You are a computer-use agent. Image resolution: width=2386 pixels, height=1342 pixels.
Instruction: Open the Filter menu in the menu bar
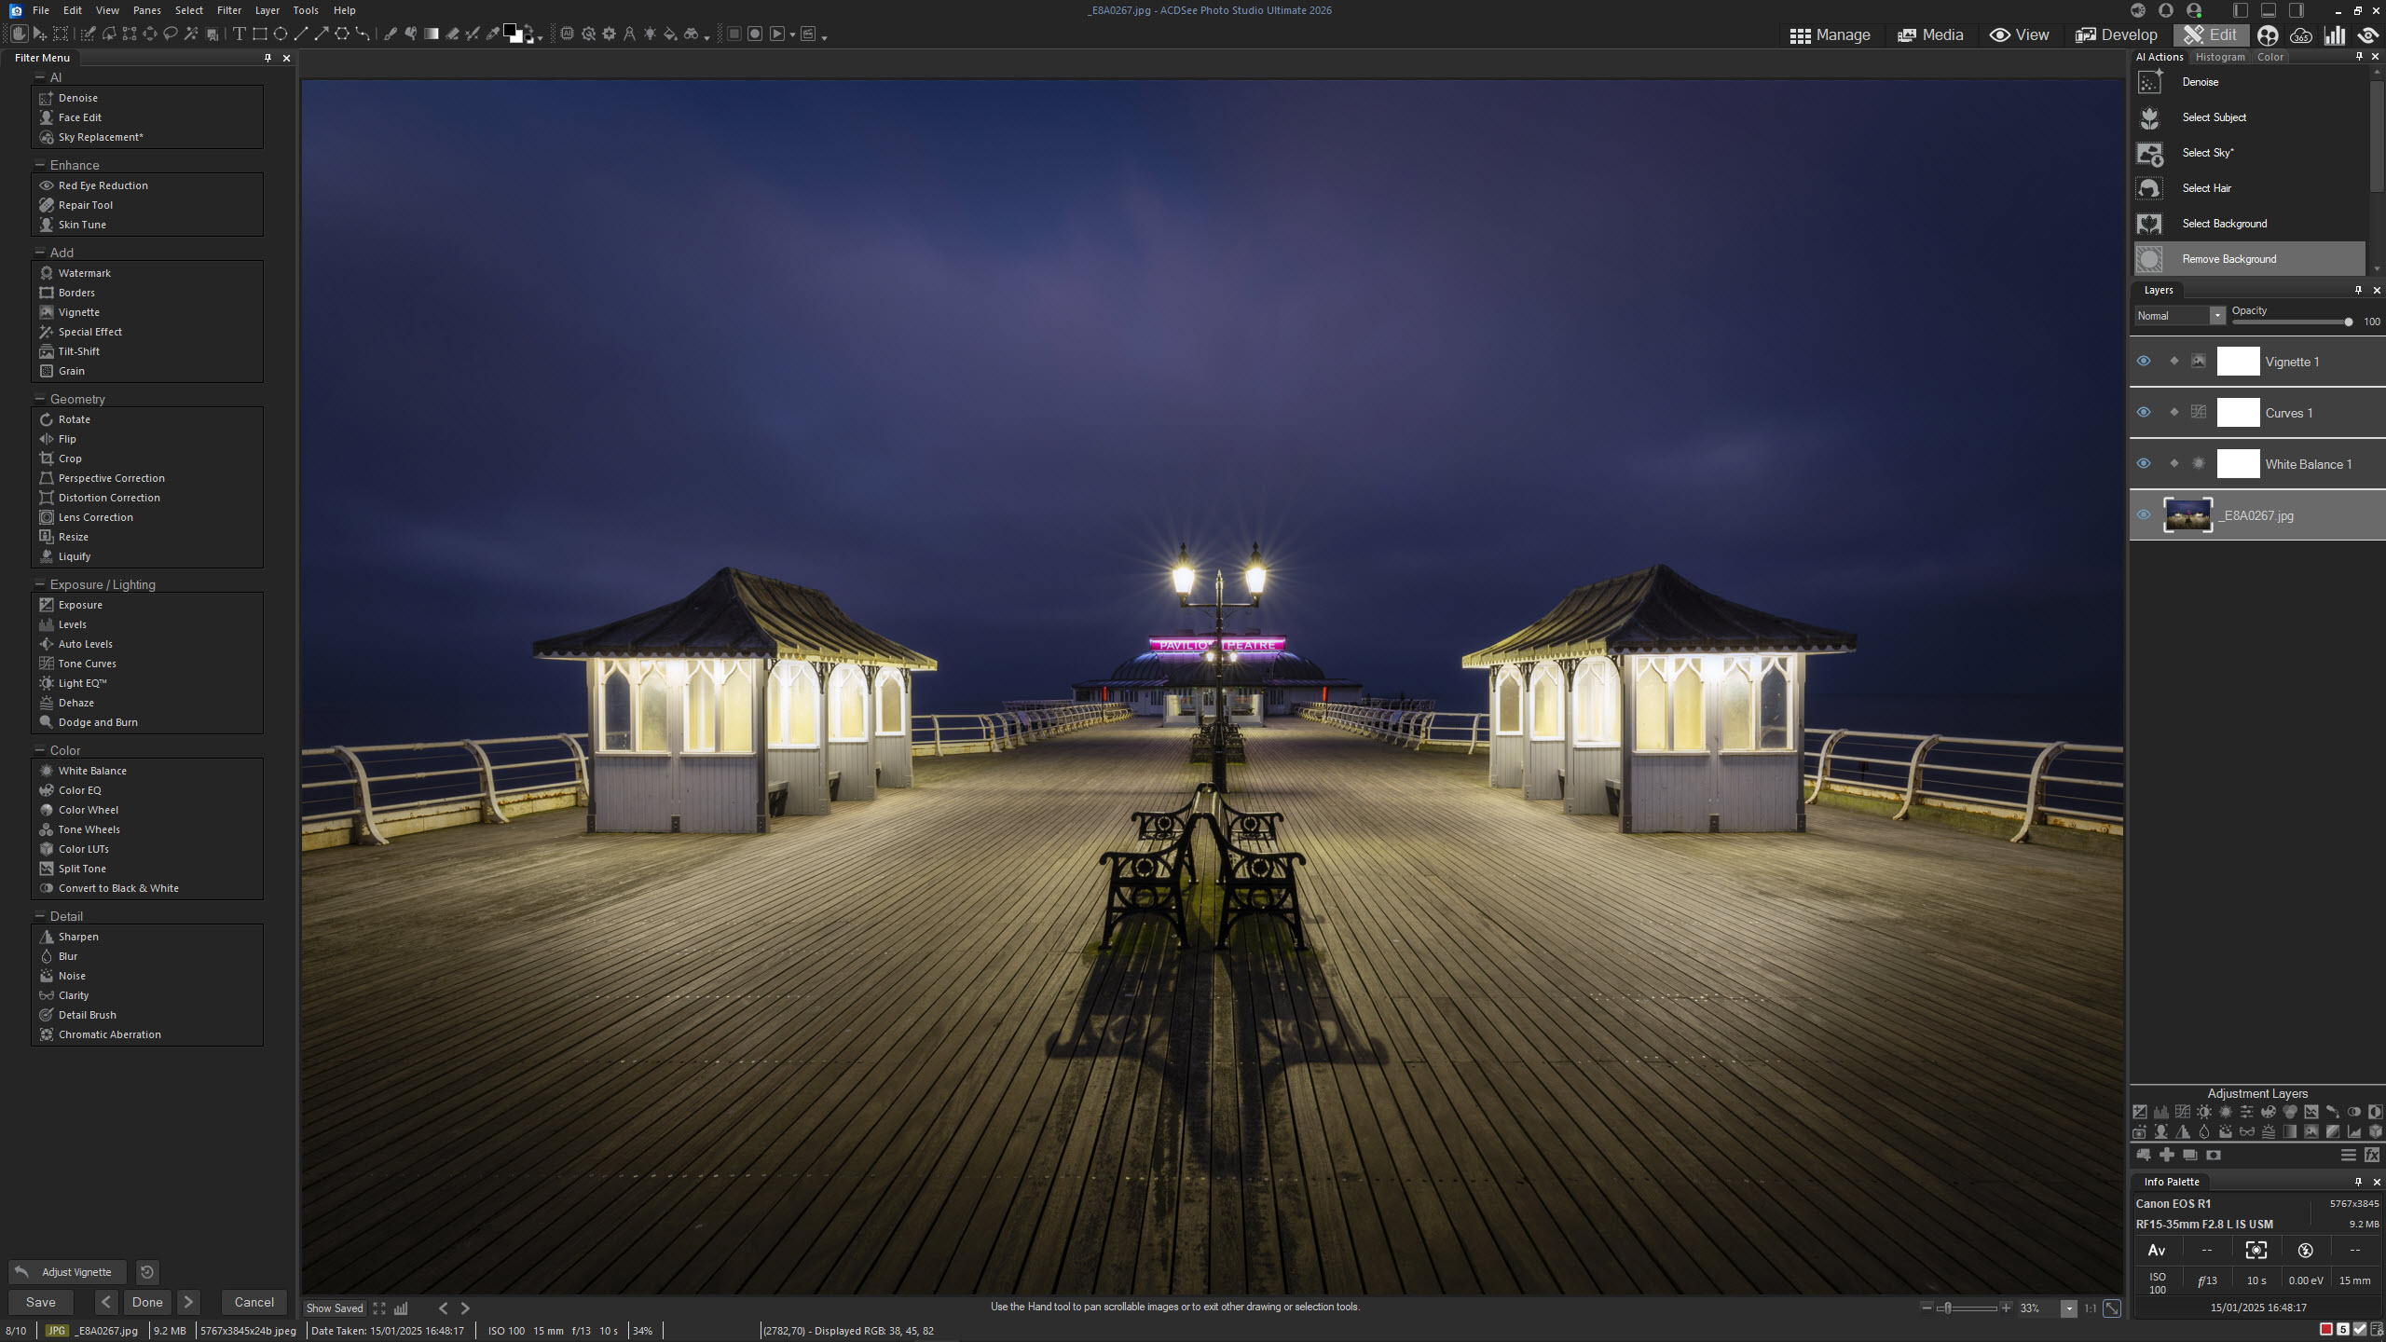228,10
